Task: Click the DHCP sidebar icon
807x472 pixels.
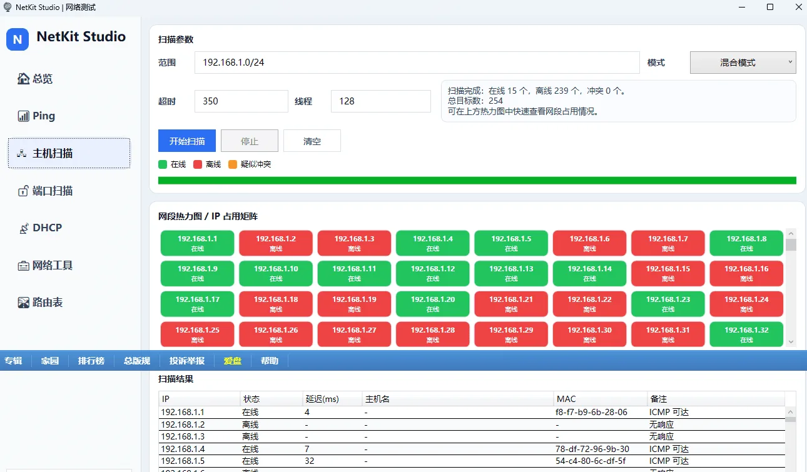Action: coord(23,228)
